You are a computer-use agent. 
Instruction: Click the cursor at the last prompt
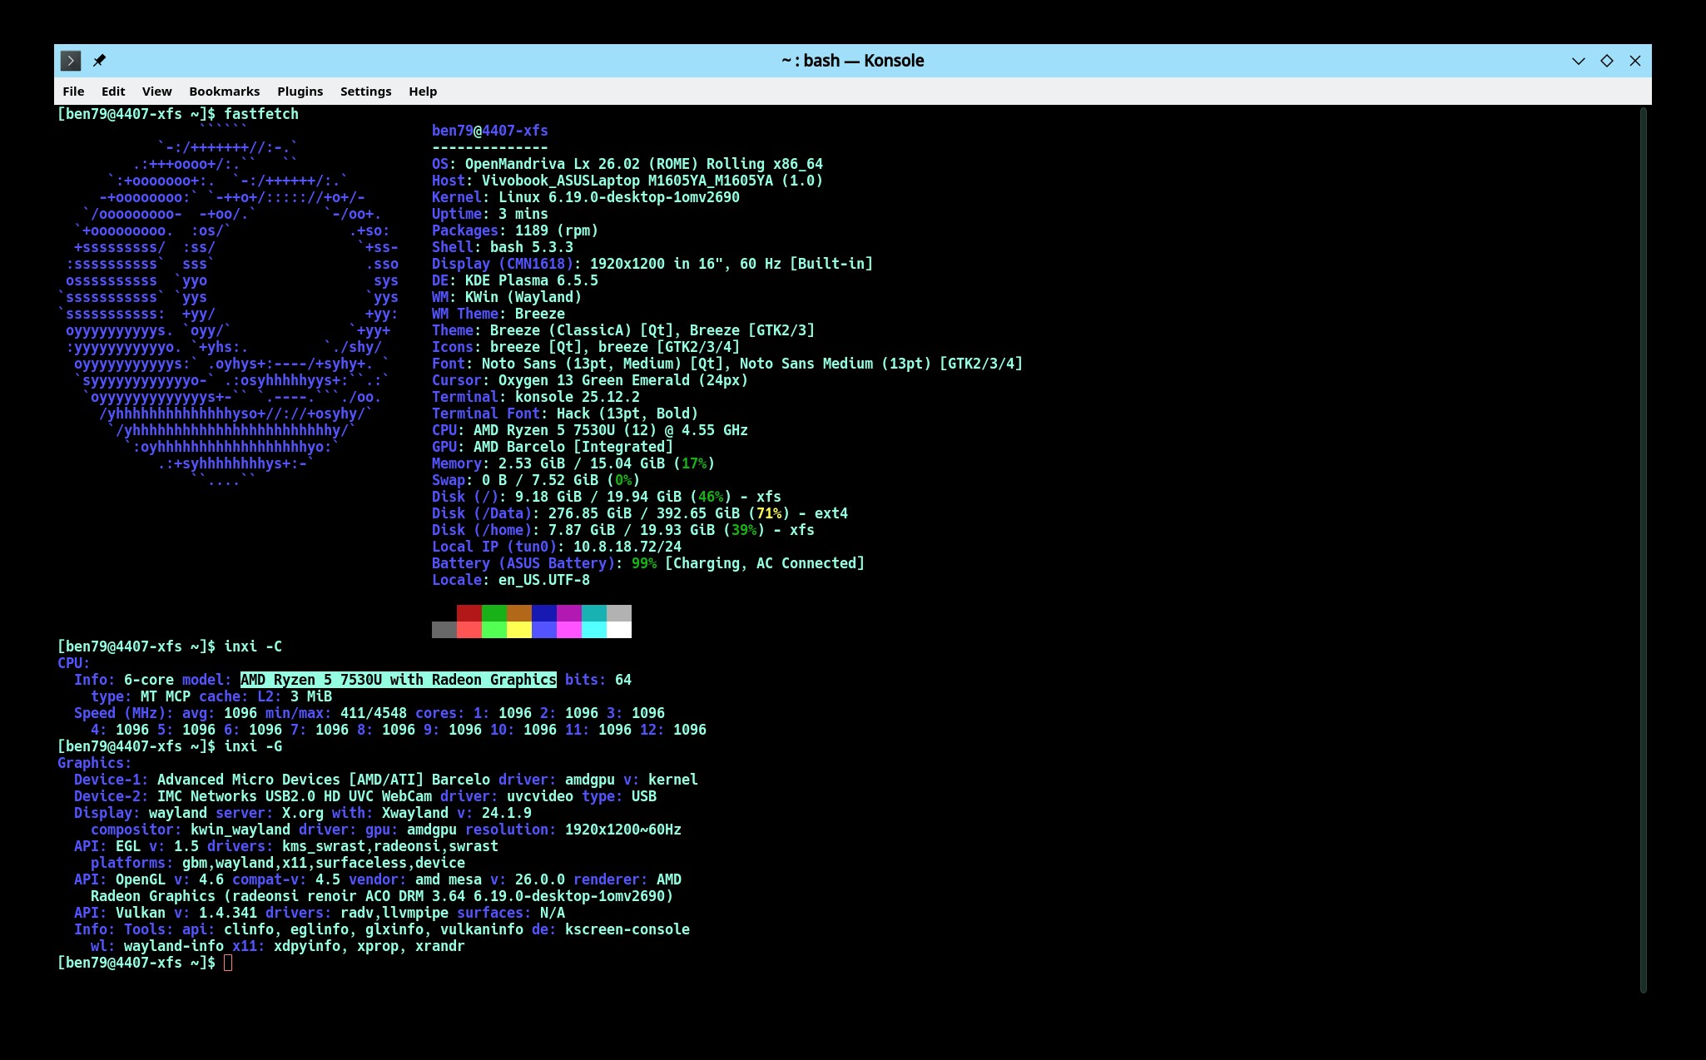coord(228,963)
